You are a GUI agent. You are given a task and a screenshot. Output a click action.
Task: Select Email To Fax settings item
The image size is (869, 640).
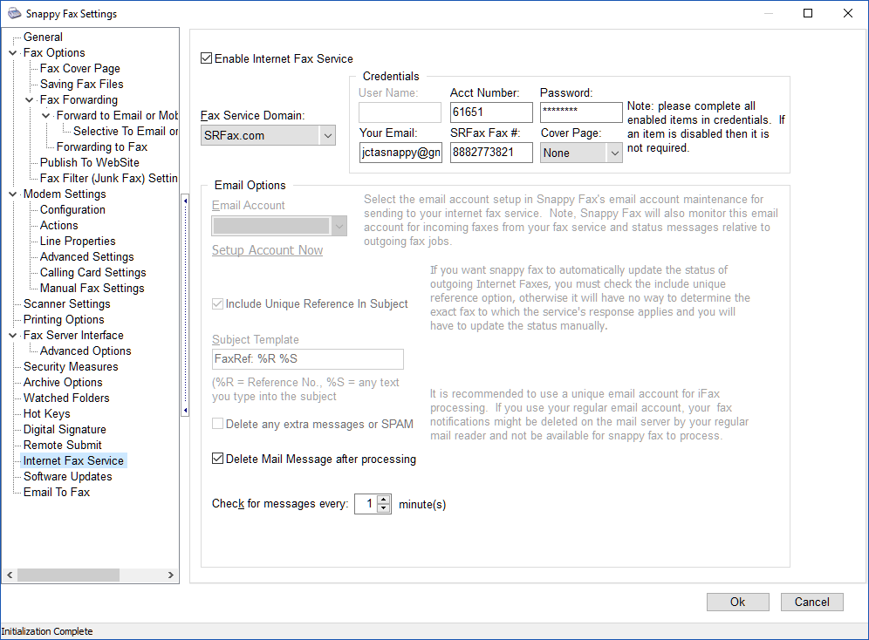56,493
